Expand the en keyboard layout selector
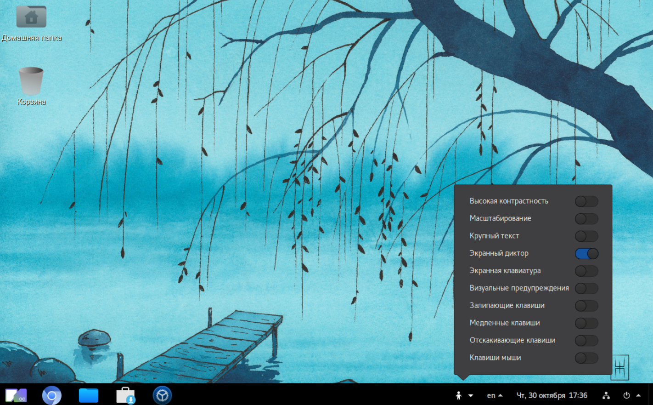This screenshot has height=405, width=653. pyautogui.click(x=495, y=395)
